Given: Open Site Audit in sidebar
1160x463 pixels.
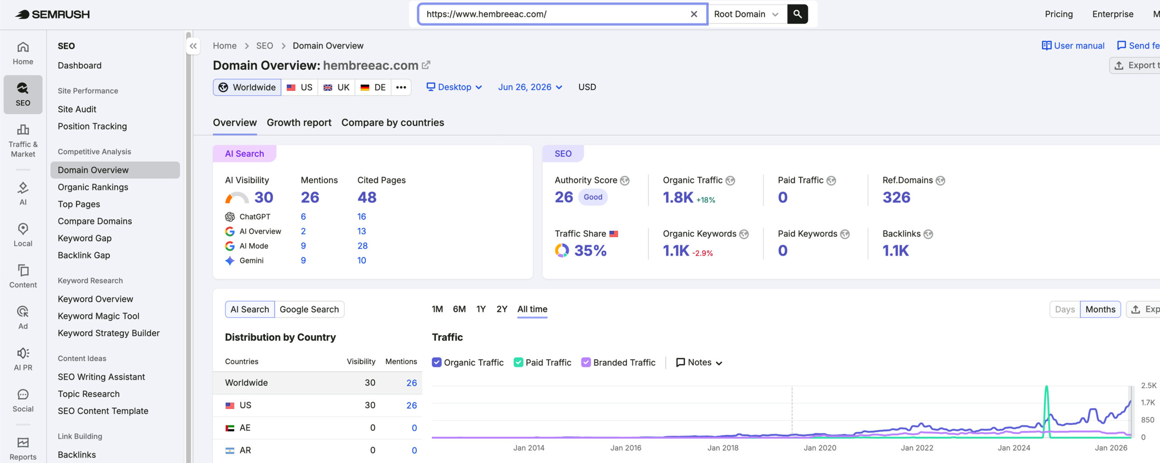Looking at the screenshot, I should 77,109.
